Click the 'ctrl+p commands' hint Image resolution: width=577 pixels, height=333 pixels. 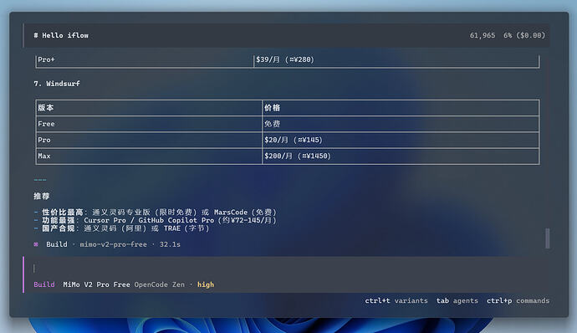518,300
